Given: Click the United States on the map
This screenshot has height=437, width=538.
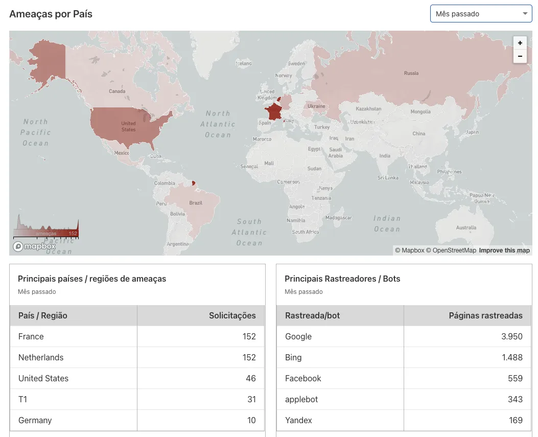Looking at the screenshot, I should coord(128,126).
